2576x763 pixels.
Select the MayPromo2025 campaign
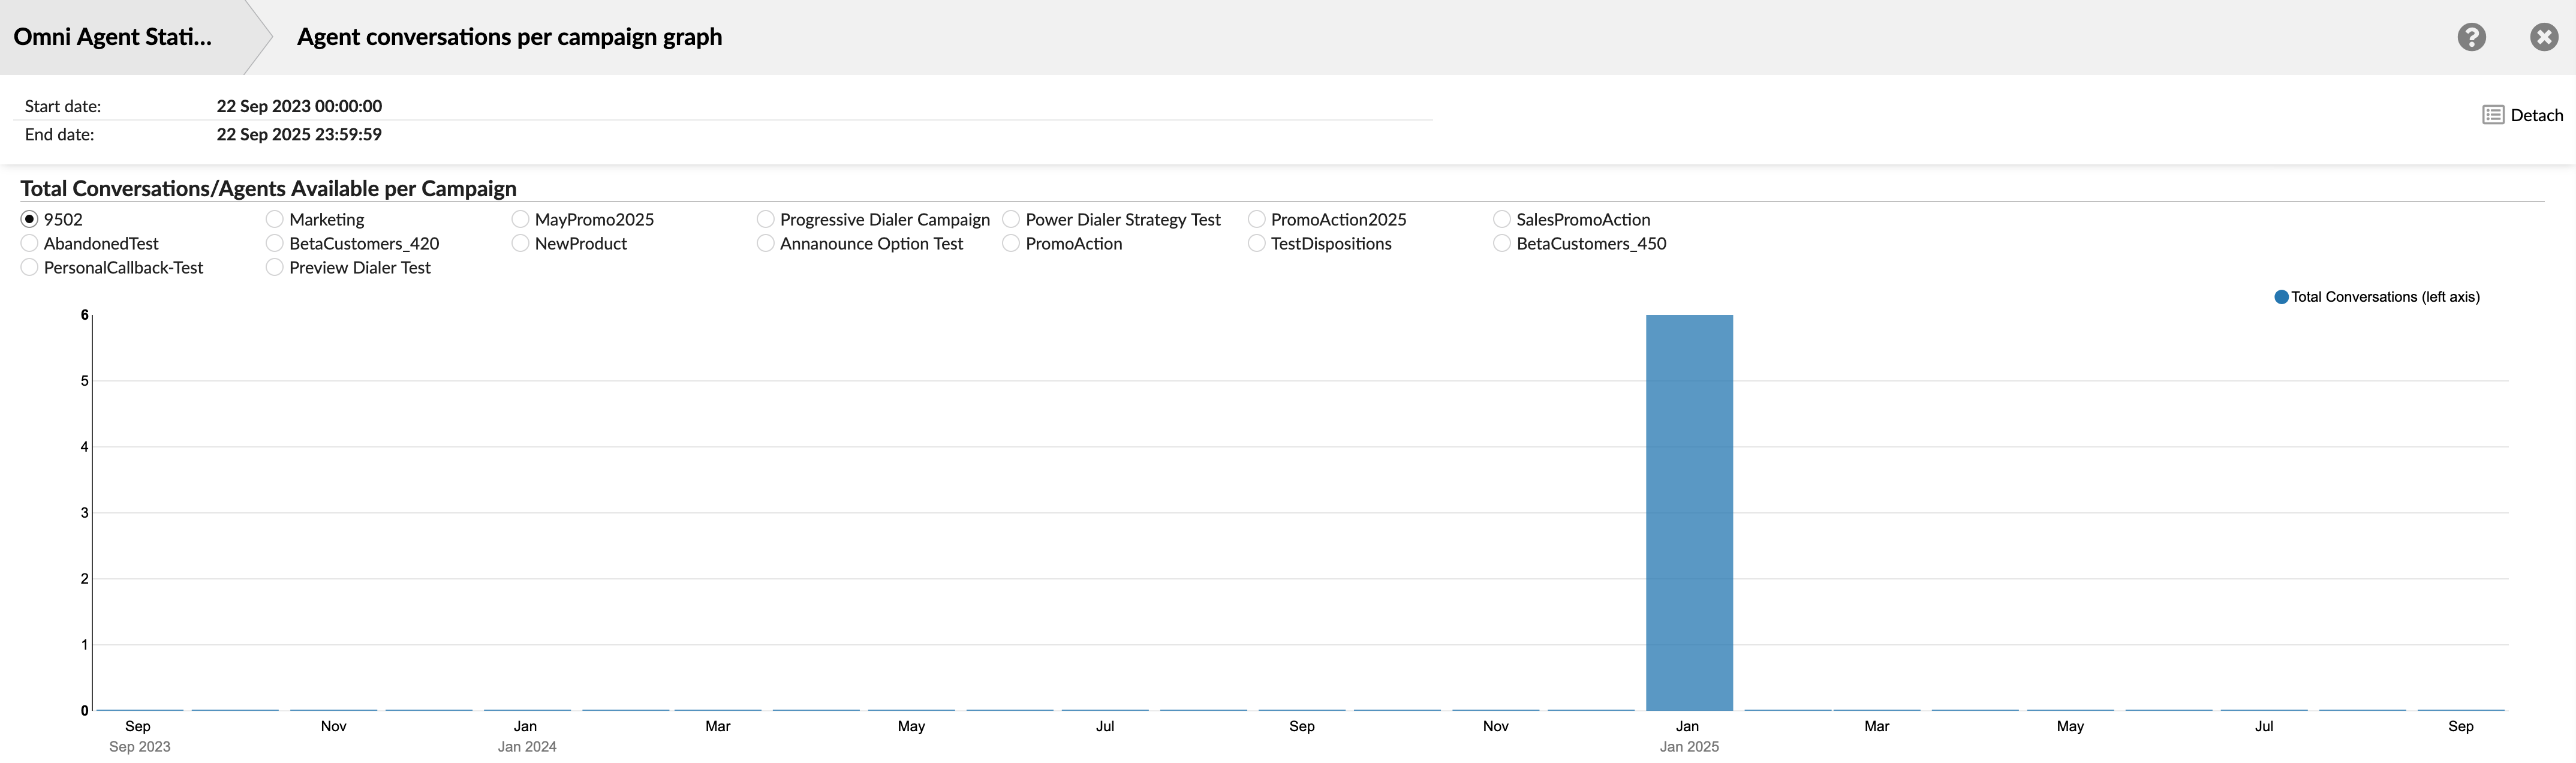[x=519, y=219]
